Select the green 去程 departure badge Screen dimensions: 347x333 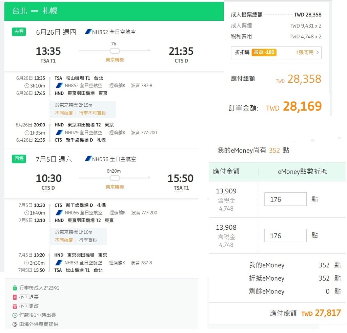(19, 32)
